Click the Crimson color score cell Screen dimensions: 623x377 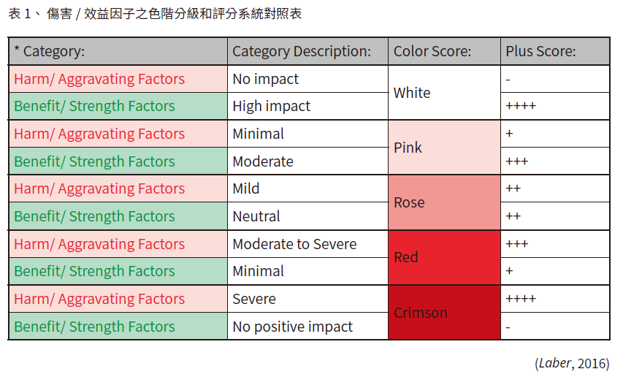pyautogui.click(x=444, y=313)
